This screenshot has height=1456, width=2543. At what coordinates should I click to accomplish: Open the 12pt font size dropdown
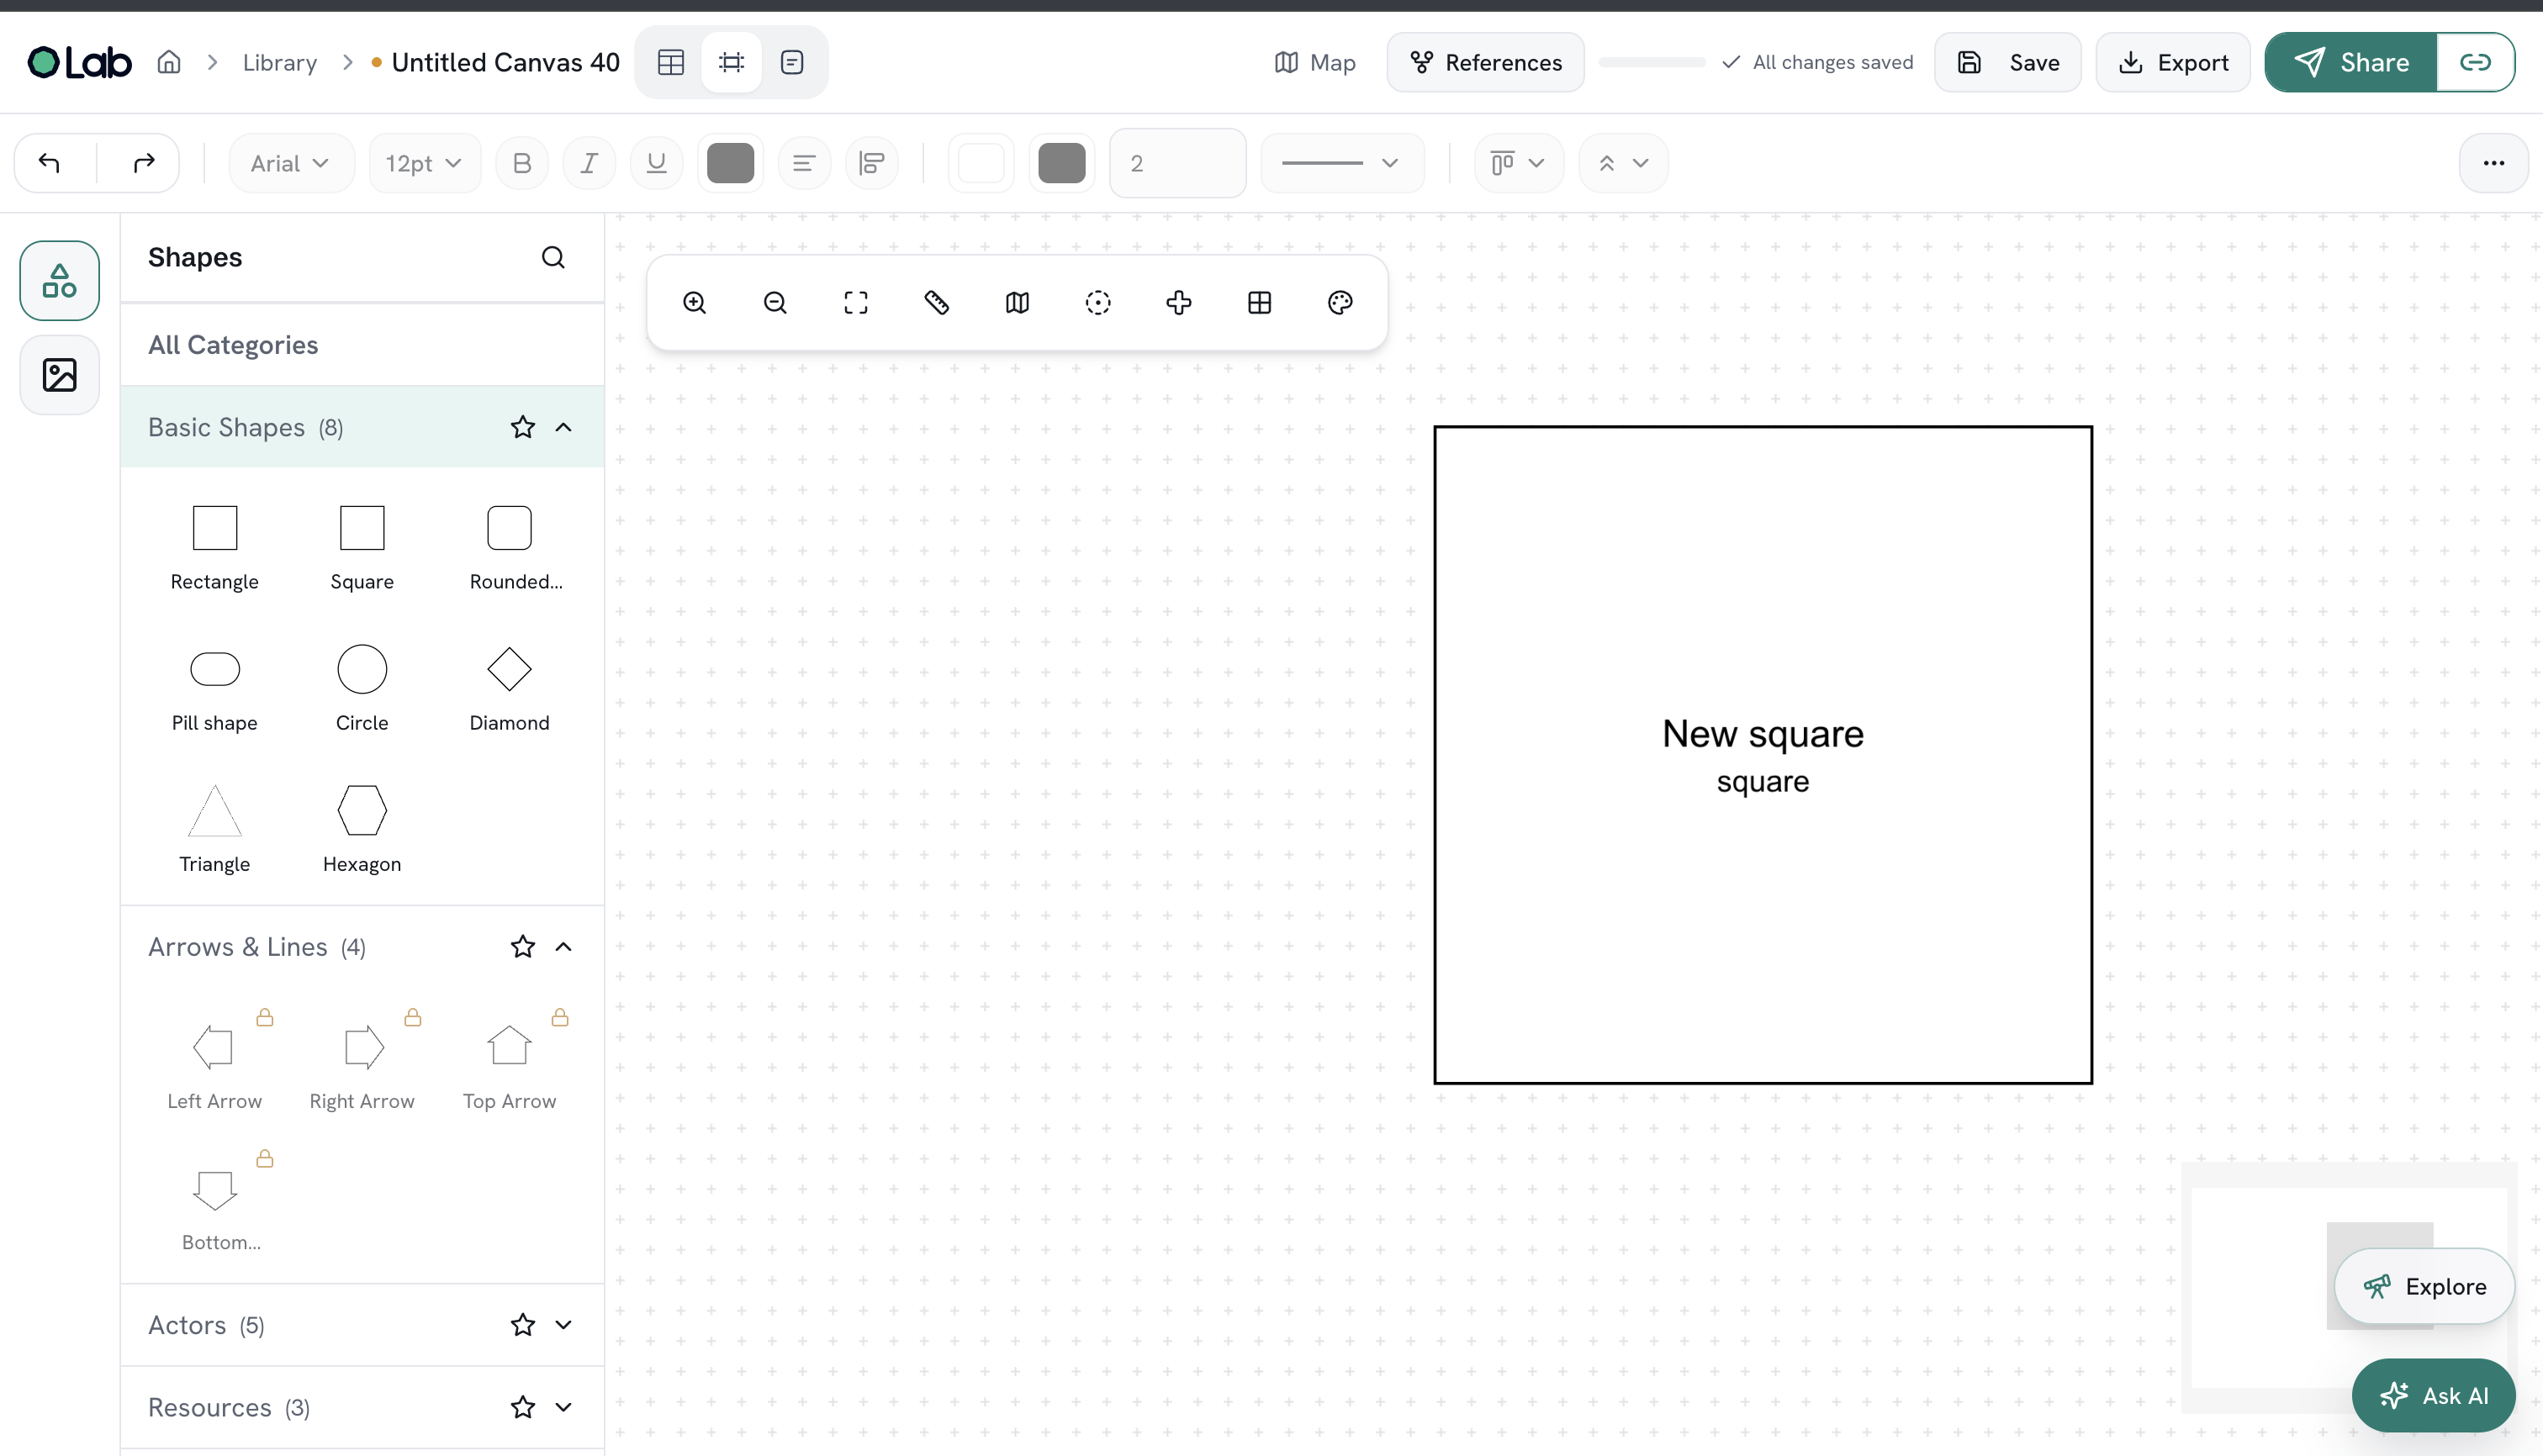pos(424,163)
